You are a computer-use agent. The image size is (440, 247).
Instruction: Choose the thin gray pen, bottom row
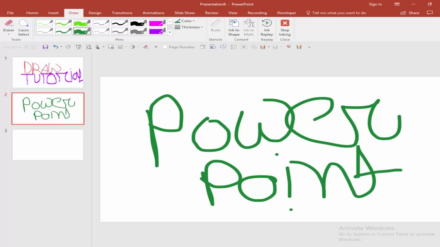[x=101, y=31]
